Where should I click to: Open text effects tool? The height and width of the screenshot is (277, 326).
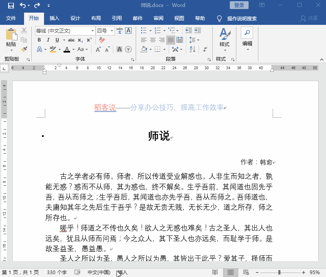40,49
